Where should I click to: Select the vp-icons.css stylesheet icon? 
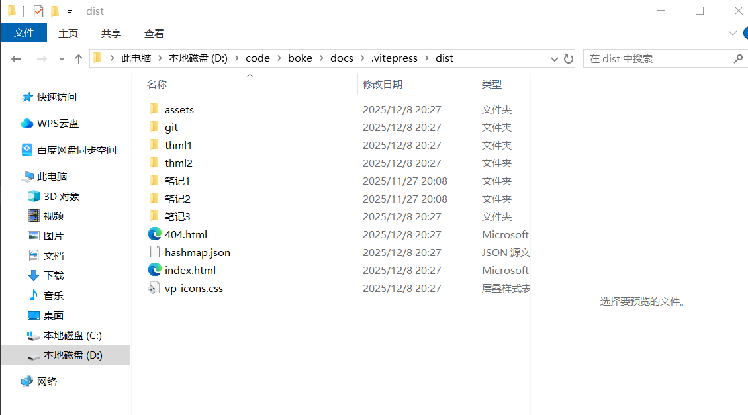[x=155, y=288]
